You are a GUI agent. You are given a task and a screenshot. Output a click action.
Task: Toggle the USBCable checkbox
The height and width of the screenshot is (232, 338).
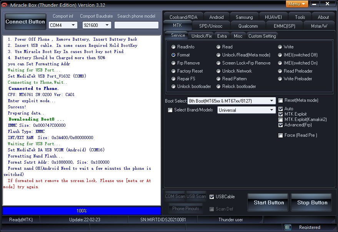pyautogui.click(x=211, y=197)
